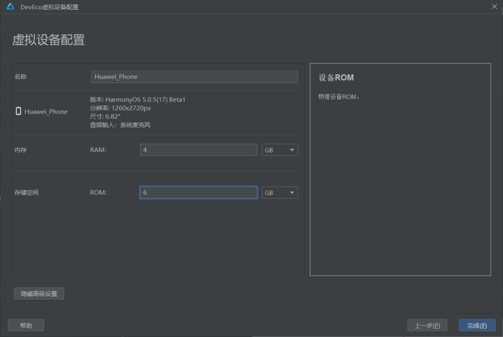Select the version text HarmonyOS 5.0.5(17) Beta1
The image size is (503, 337).
coord(145,99)
